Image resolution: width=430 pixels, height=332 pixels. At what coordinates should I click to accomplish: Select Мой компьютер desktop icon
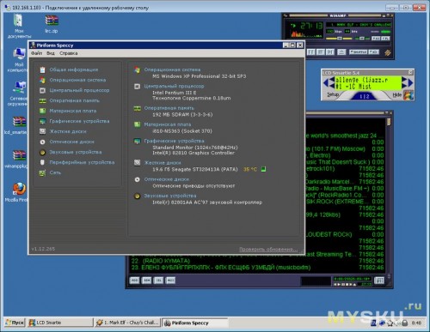(x=19, y=60)
